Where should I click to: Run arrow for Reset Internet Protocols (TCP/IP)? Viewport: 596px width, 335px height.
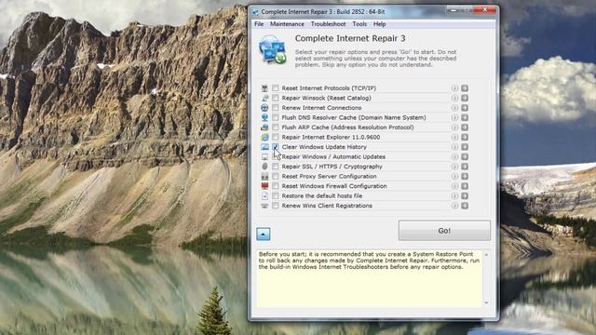465,88
